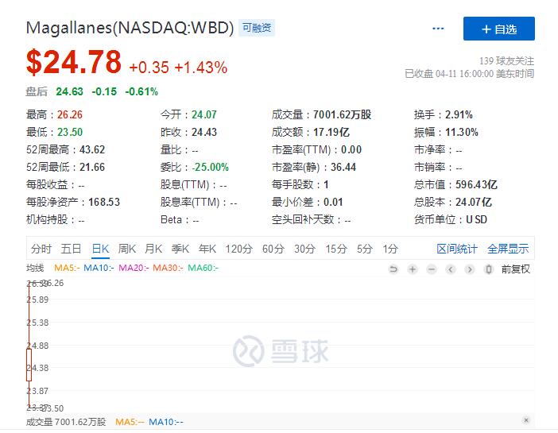558x433 pixels.
Task: Open the 前复权 adjustment dropdown
Action: (516, 269)
